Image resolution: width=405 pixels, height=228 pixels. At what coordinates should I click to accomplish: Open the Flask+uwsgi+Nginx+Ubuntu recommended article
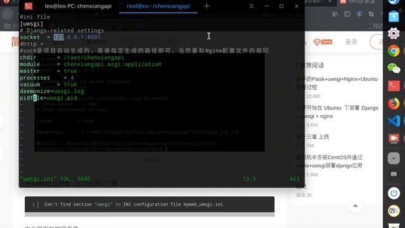(337, 83)
